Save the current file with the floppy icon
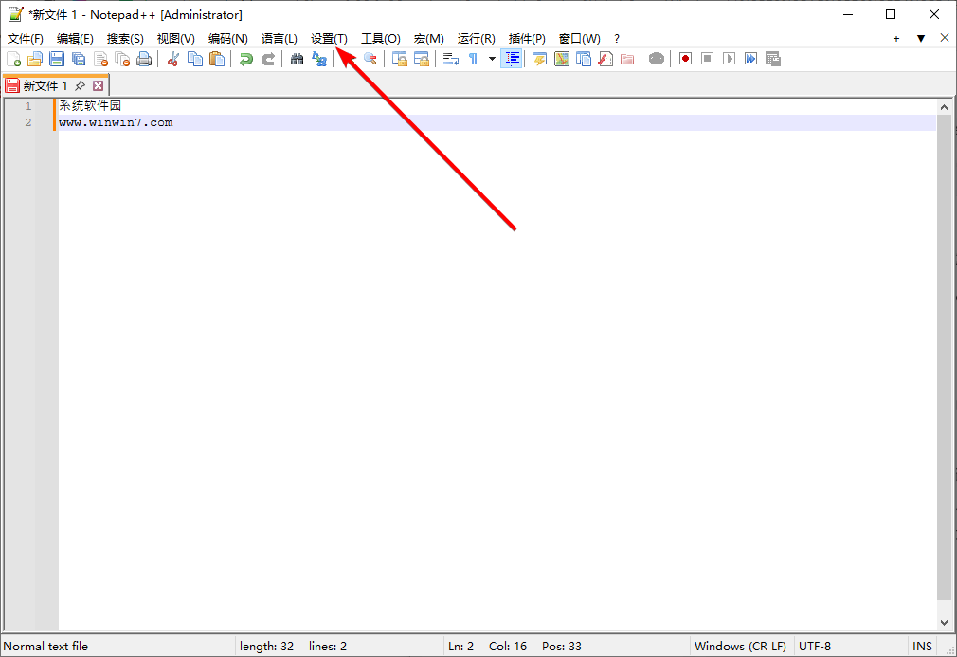This screenshot has width=957, height=657. pos(57,59)
